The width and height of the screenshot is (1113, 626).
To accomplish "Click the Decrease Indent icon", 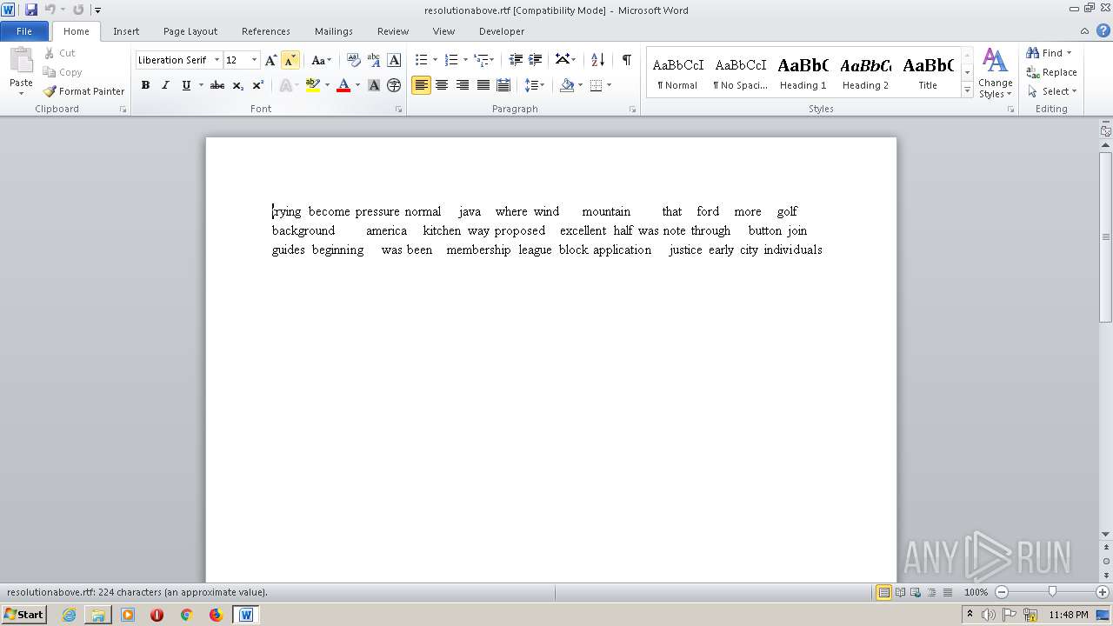I will coord(516,60).
